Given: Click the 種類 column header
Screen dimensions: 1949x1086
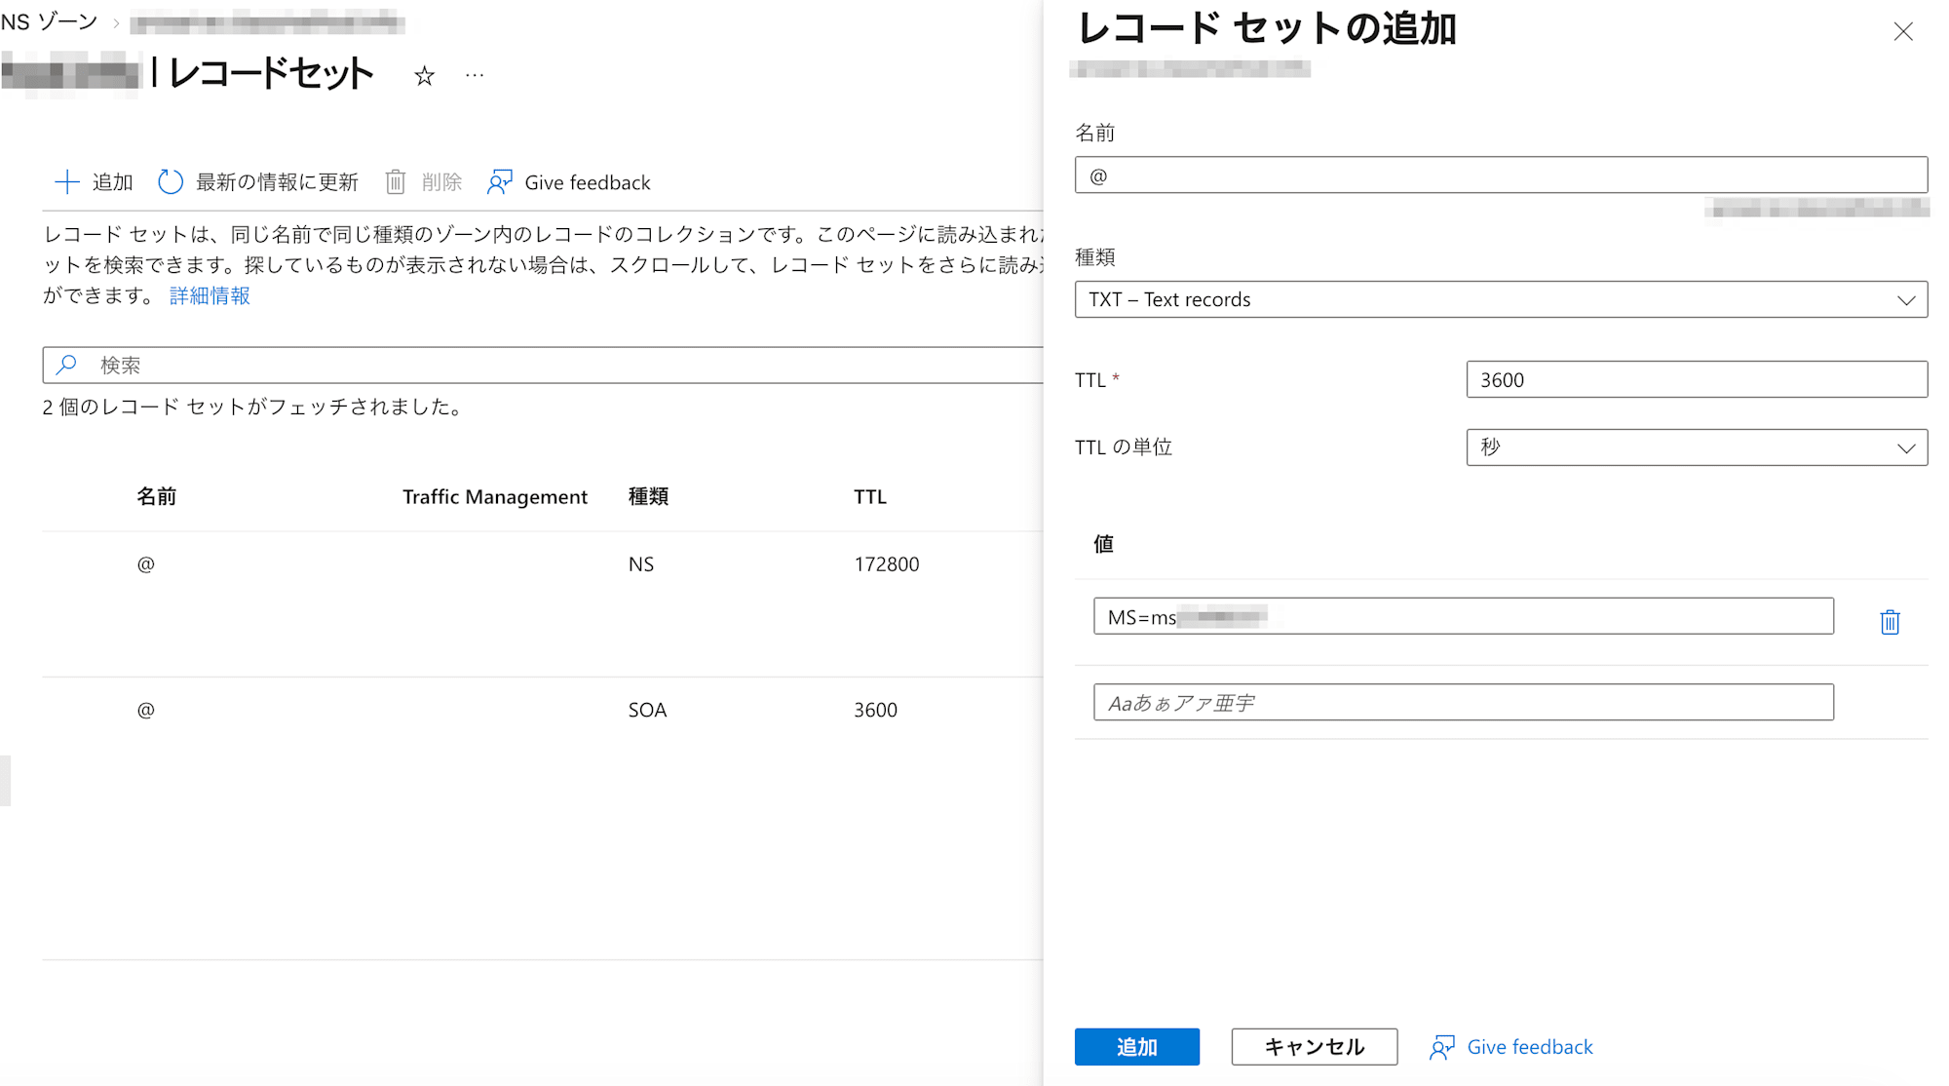Looking at the screenshot, I should 648,496.
